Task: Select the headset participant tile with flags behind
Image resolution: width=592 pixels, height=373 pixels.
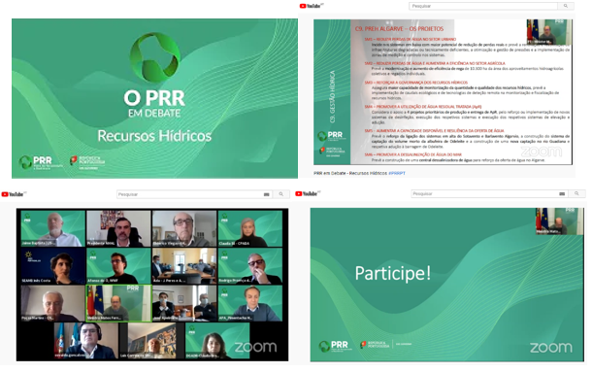Action: point(86,341)
